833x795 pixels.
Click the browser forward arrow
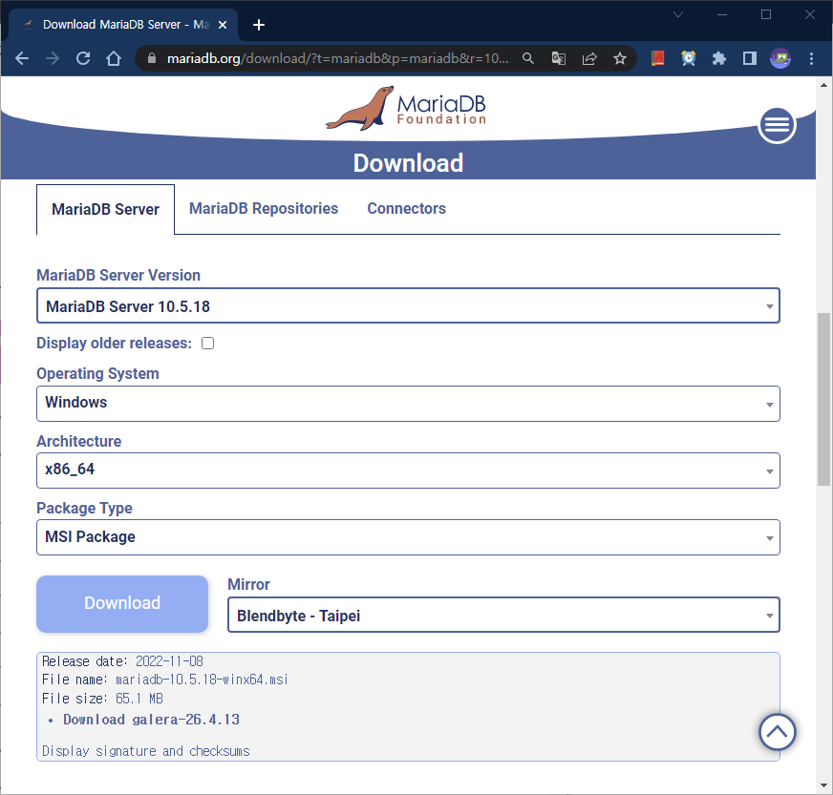point(53,58)
